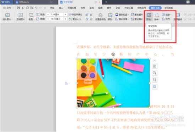
Task: Open a new document tab with plus
Action: (x=106, y=2)
